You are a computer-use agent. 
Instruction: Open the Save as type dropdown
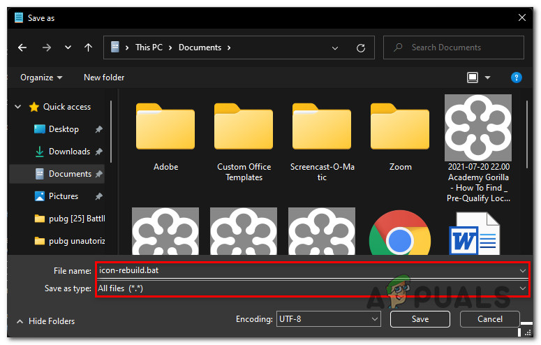[312, 288]
